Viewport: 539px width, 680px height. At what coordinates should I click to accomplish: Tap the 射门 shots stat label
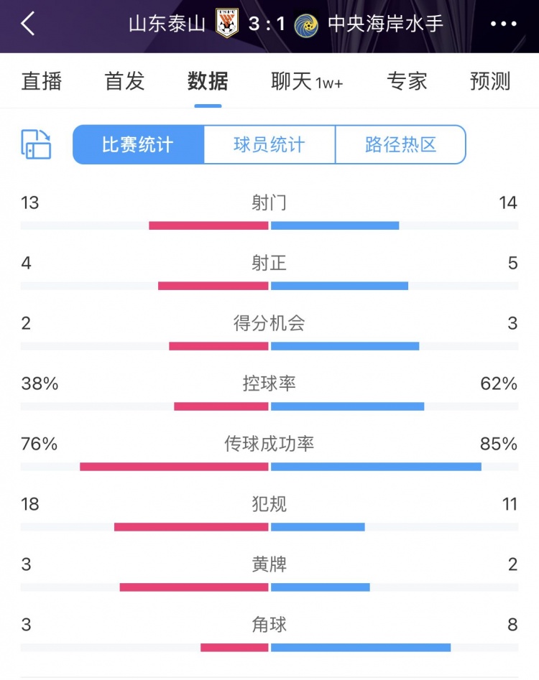(x=269, y=203)
